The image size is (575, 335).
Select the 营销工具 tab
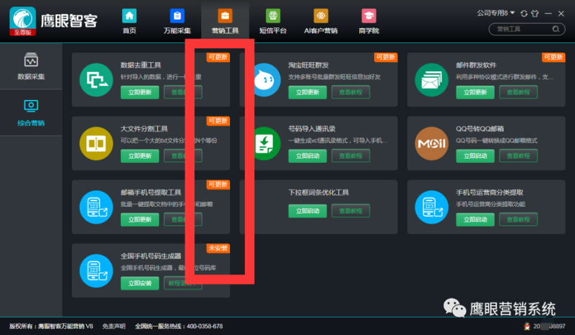(225, 21)
